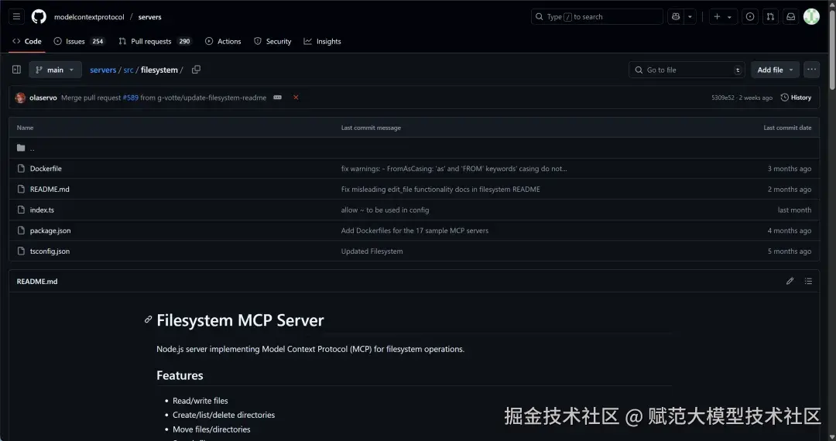Open pull request #589 link
The width and height of the screenshot is (836, 441).
tap(131, 97)
